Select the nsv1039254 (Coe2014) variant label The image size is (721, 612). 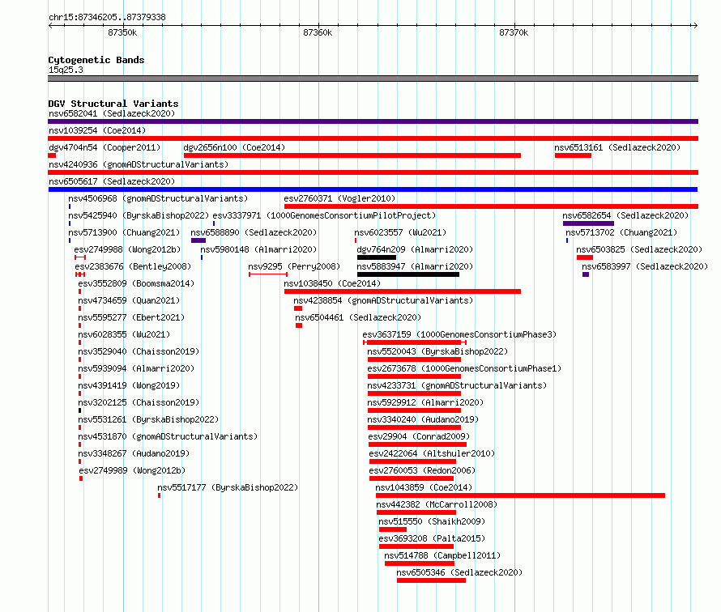coord(97,130)
